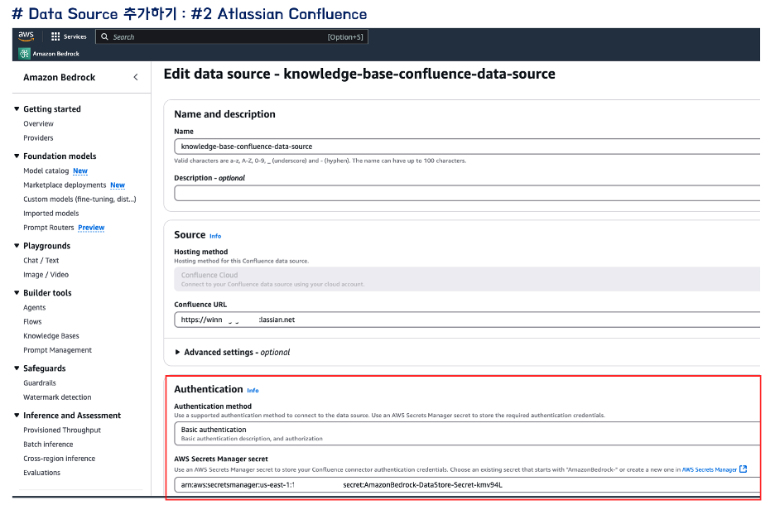
Task: Collapse the Getting started section
Action: click(x=17, y=108)
